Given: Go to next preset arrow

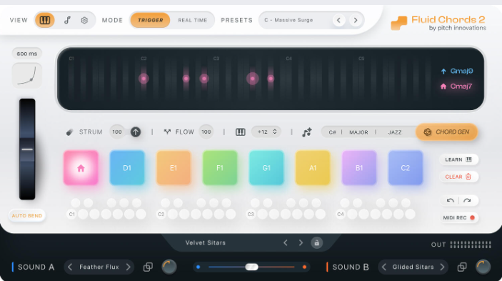Looking at the screenshot, I should (356, 20).
